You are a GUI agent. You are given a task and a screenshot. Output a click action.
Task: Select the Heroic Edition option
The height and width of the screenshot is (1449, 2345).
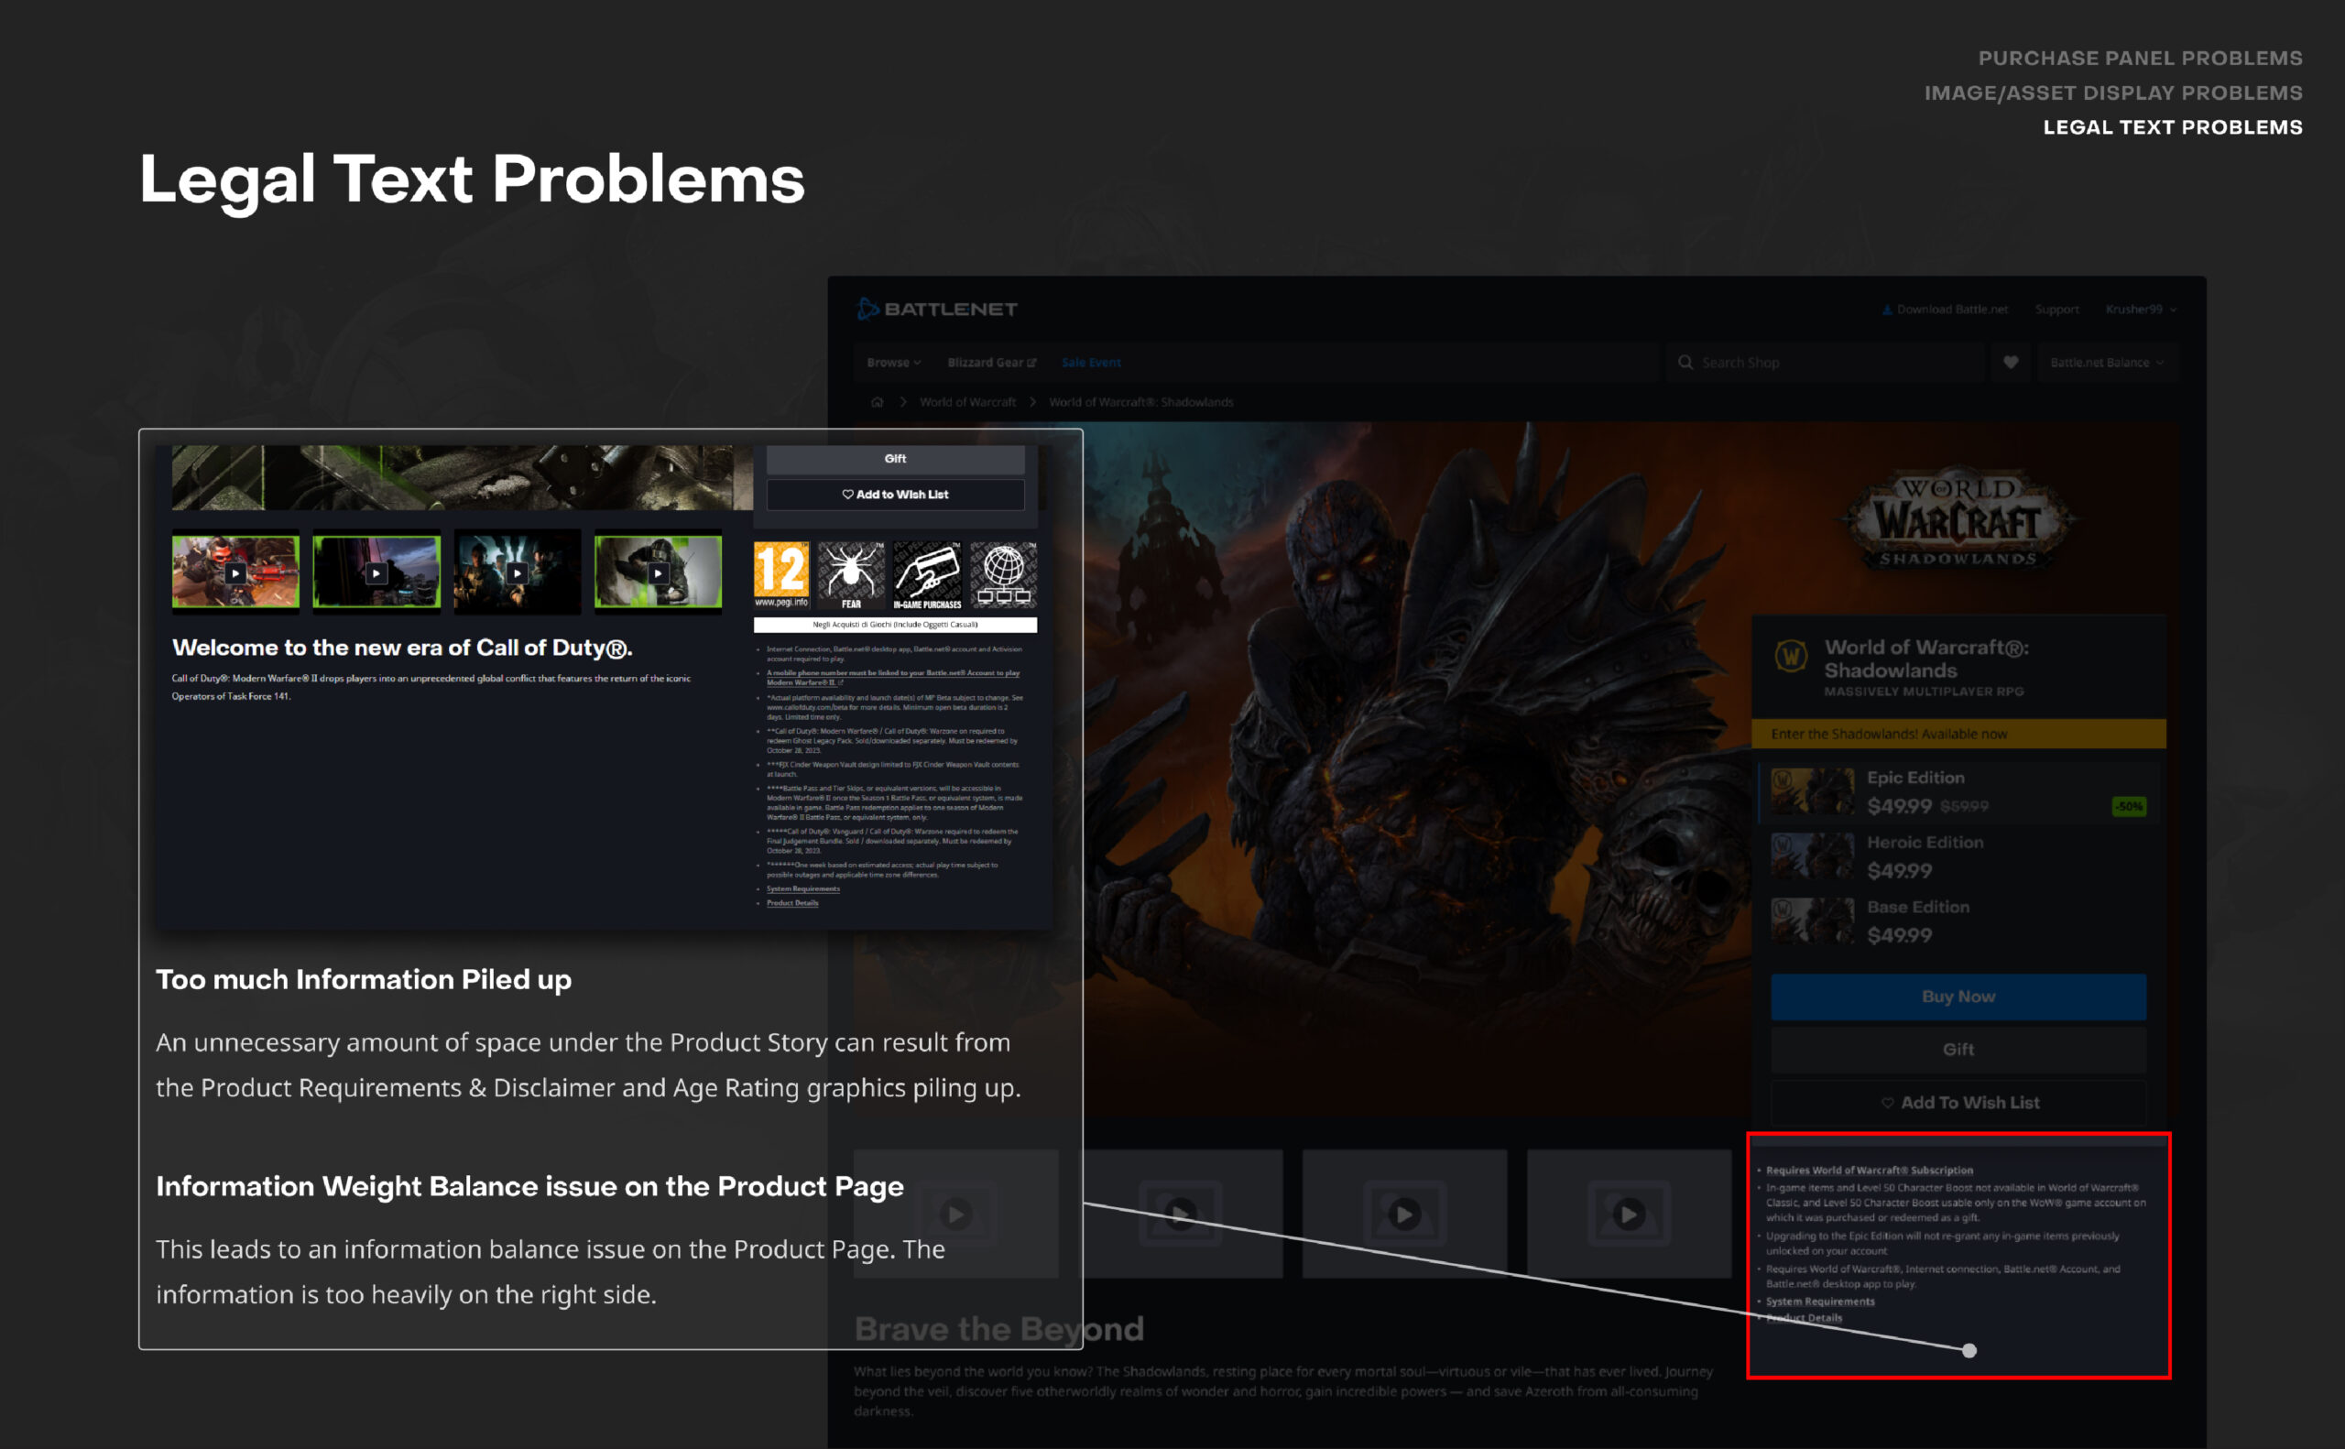tap(1958, 856)
